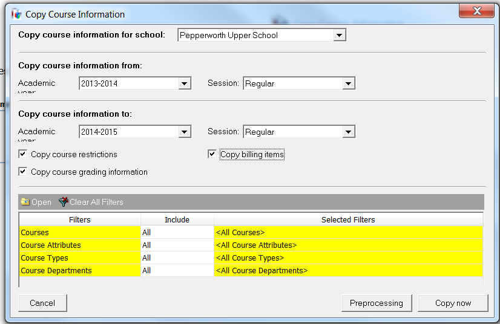Click the Include cell in the Course Attributes row

click(177, 245)
